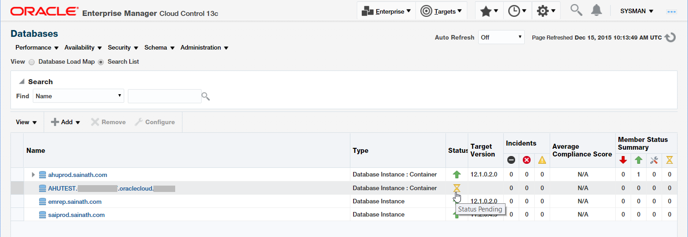Click the fatal incidents icon column header
Screen dimensions: 688x237
tap(511, 160)
